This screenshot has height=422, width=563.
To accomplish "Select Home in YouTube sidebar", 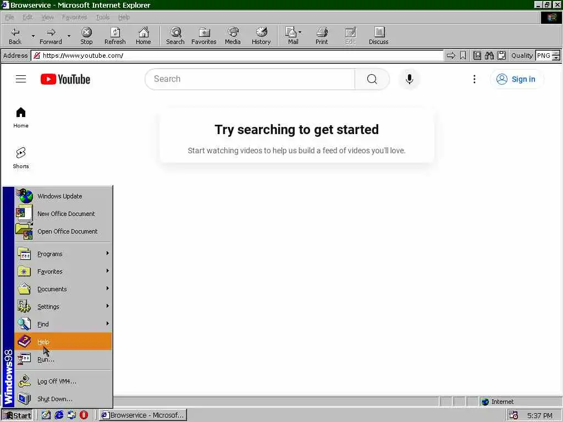I will pos(21,118).
